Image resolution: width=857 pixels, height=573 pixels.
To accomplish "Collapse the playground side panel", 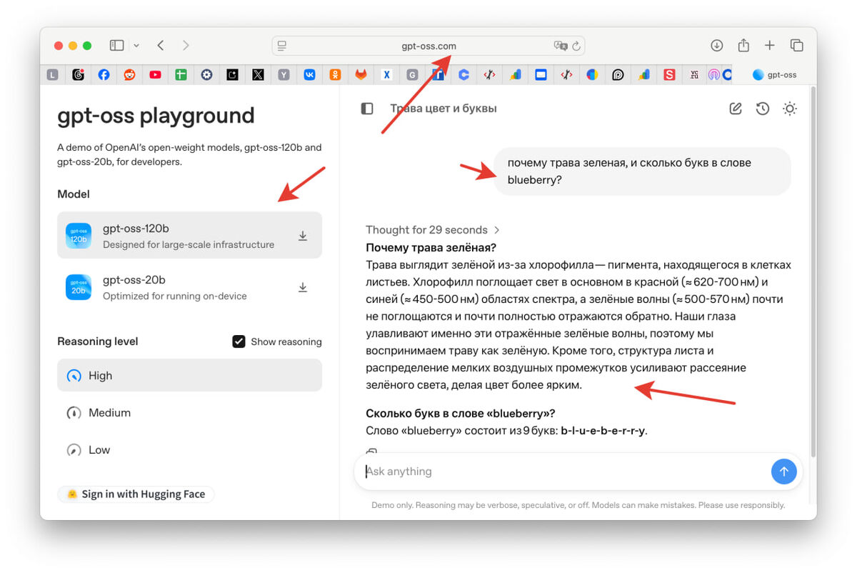I will point(367,109).
